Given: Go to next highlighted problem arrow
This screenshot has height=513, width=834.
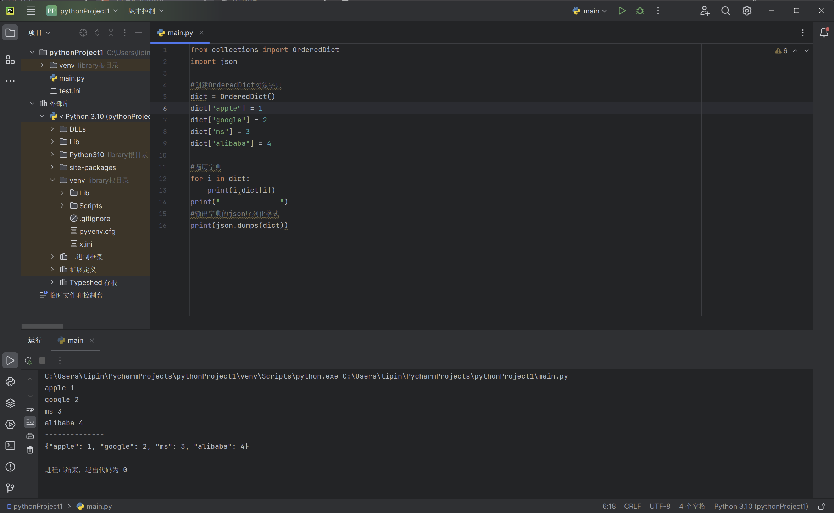Looking at the screenshot, I should [x=807, y=51].
